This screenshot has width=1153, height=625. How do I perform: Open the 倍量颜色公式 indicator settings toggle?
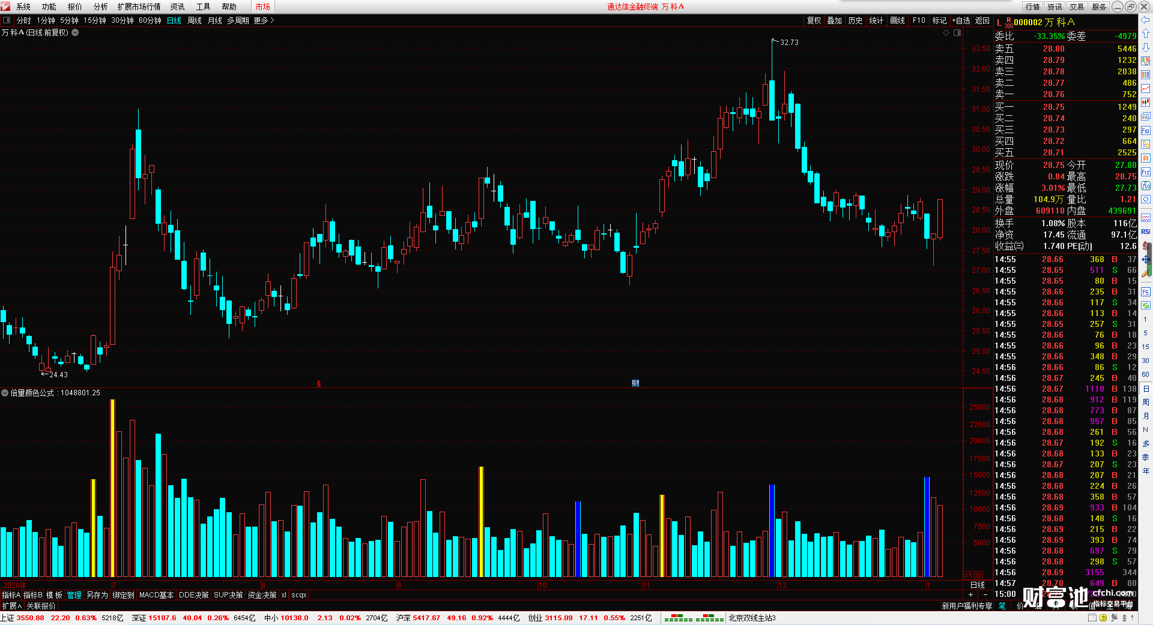click(x=5, y=393)
